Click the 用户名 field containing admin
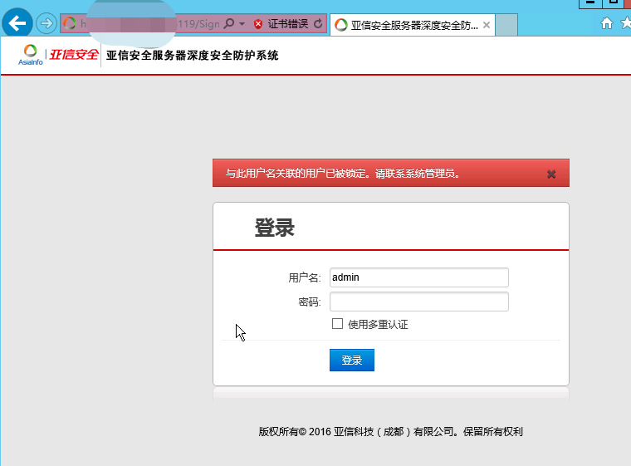The image size is (631, 466). [419, 277]
